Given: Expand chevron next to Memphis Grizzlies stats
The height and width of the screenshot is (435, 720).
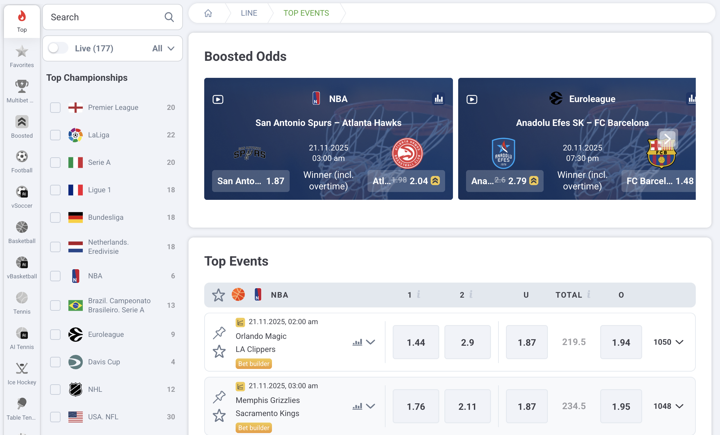Looking at the screenshot, I should pyautogui.click(x=370, y=406).
